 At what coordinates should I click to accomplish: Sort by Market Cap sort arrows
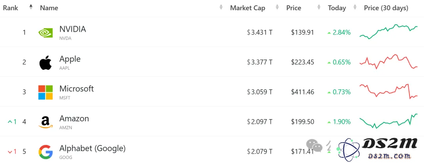point(277,7)
